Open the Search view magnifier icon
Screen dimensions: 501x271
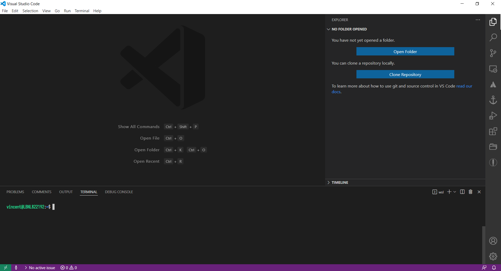click(493, 37)
